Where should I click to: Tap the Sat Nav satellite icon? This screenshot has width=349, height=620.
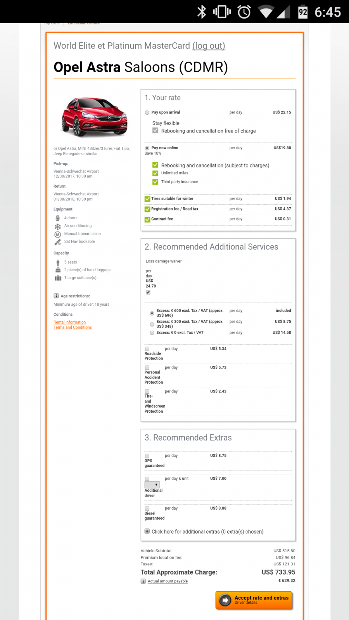58,242
